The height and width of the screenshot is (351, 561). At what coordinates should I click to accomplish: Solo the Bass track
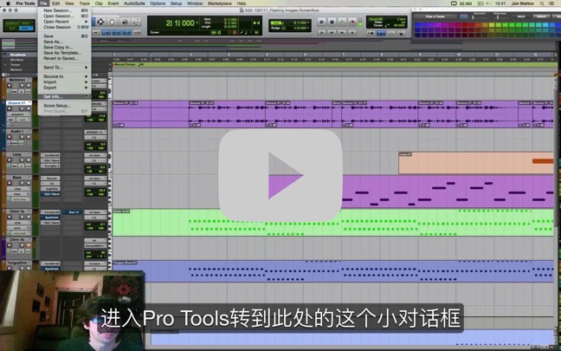[22, 183]
